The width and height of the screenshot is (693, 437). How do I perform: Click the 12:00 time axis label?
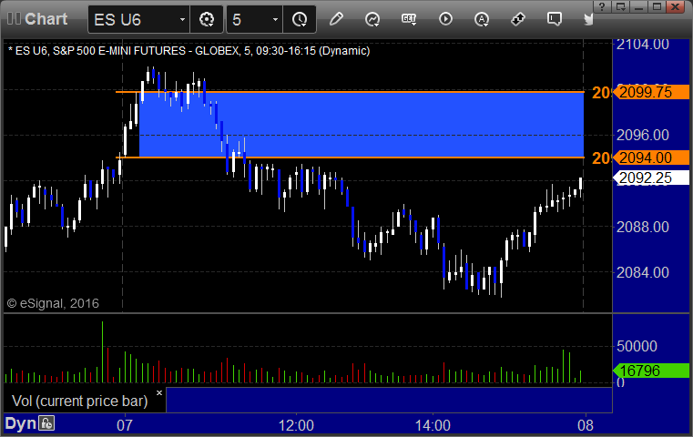[x=296, y=425]
